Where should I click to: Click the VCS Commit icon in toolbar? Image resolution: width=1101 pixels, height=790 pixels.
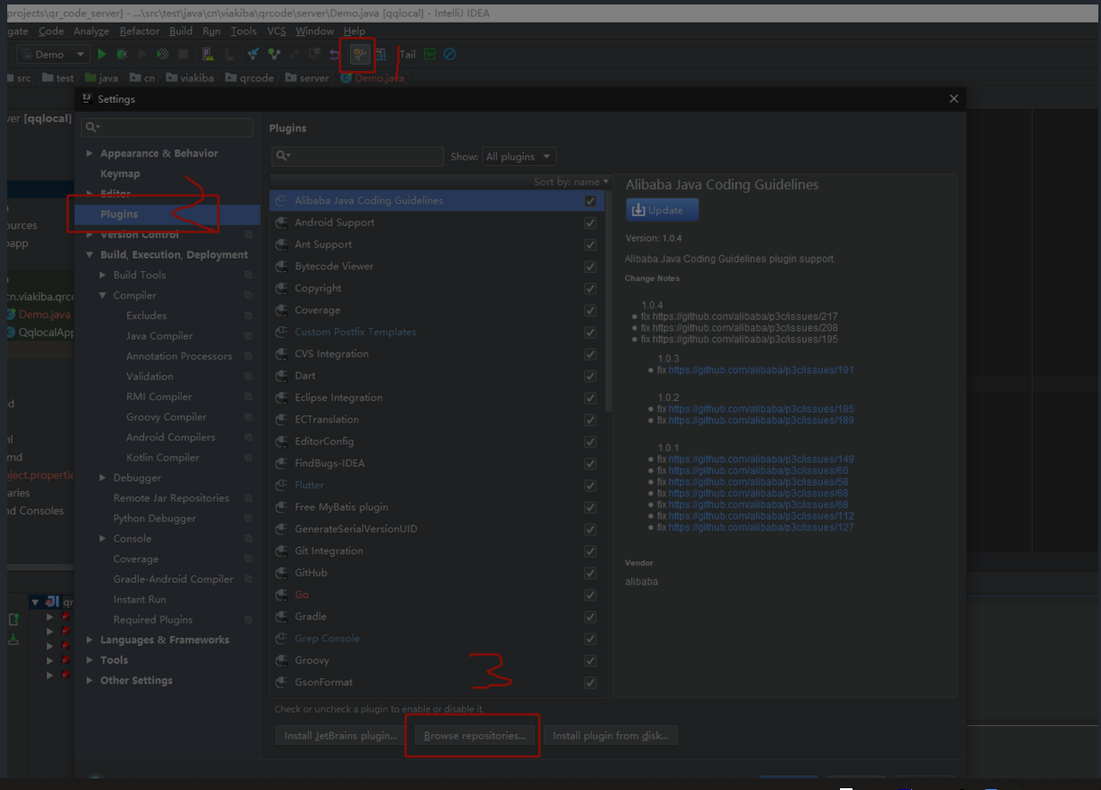coord(274,54)
